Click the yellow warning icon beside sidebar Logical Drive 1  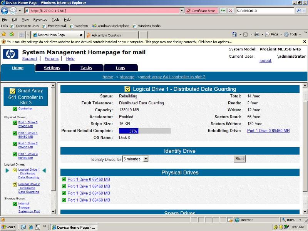[x=15, y=170]
